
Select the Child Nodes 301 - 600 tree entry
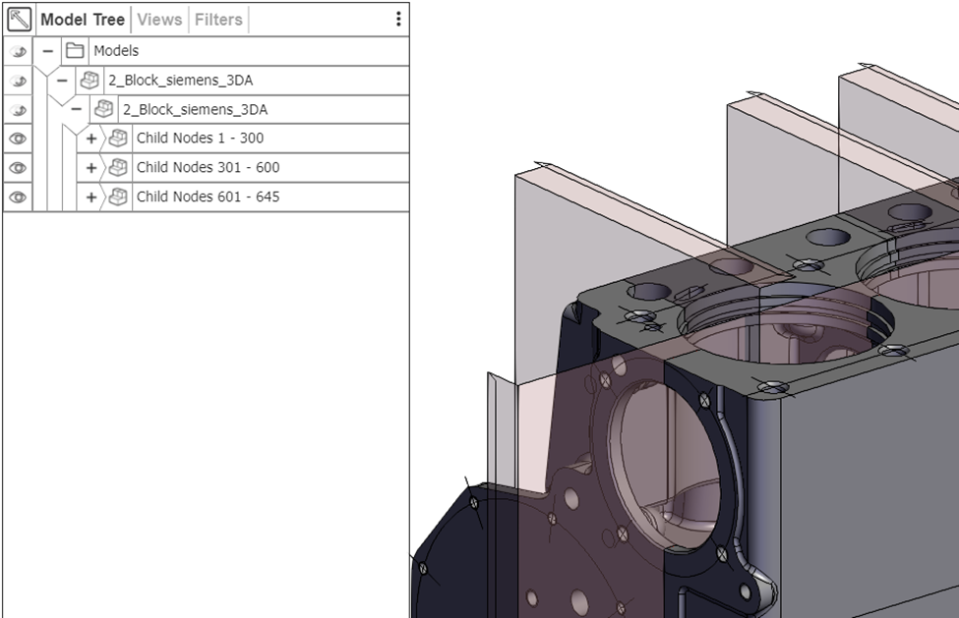tap(207, 168)
